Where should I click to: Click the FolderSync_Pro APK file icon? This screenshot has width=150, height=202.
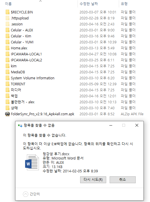7,114
